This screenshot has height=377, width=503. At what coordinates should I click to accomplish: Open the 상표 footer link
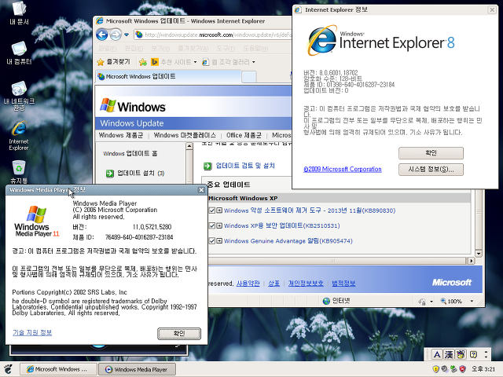[x=274, y=284]
